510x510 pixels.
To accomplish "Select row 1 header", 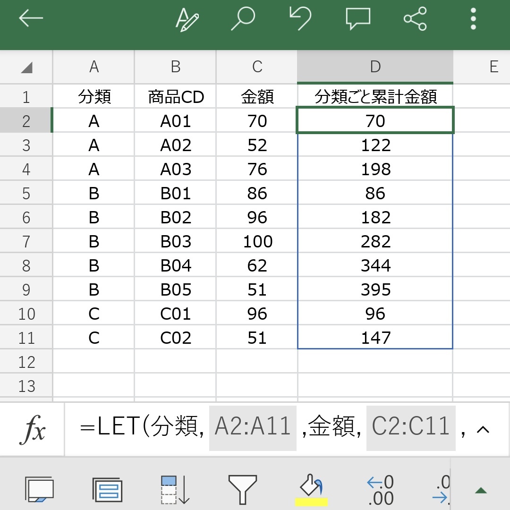I will 26,97.
